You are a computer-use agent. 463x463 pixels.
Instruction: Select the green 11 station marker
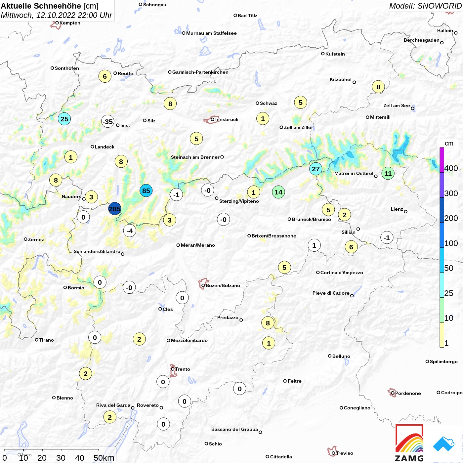point(388,173)
